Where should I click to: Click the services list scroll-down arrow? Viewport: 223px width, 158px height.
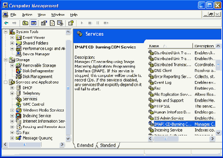[x=218, y=132]
